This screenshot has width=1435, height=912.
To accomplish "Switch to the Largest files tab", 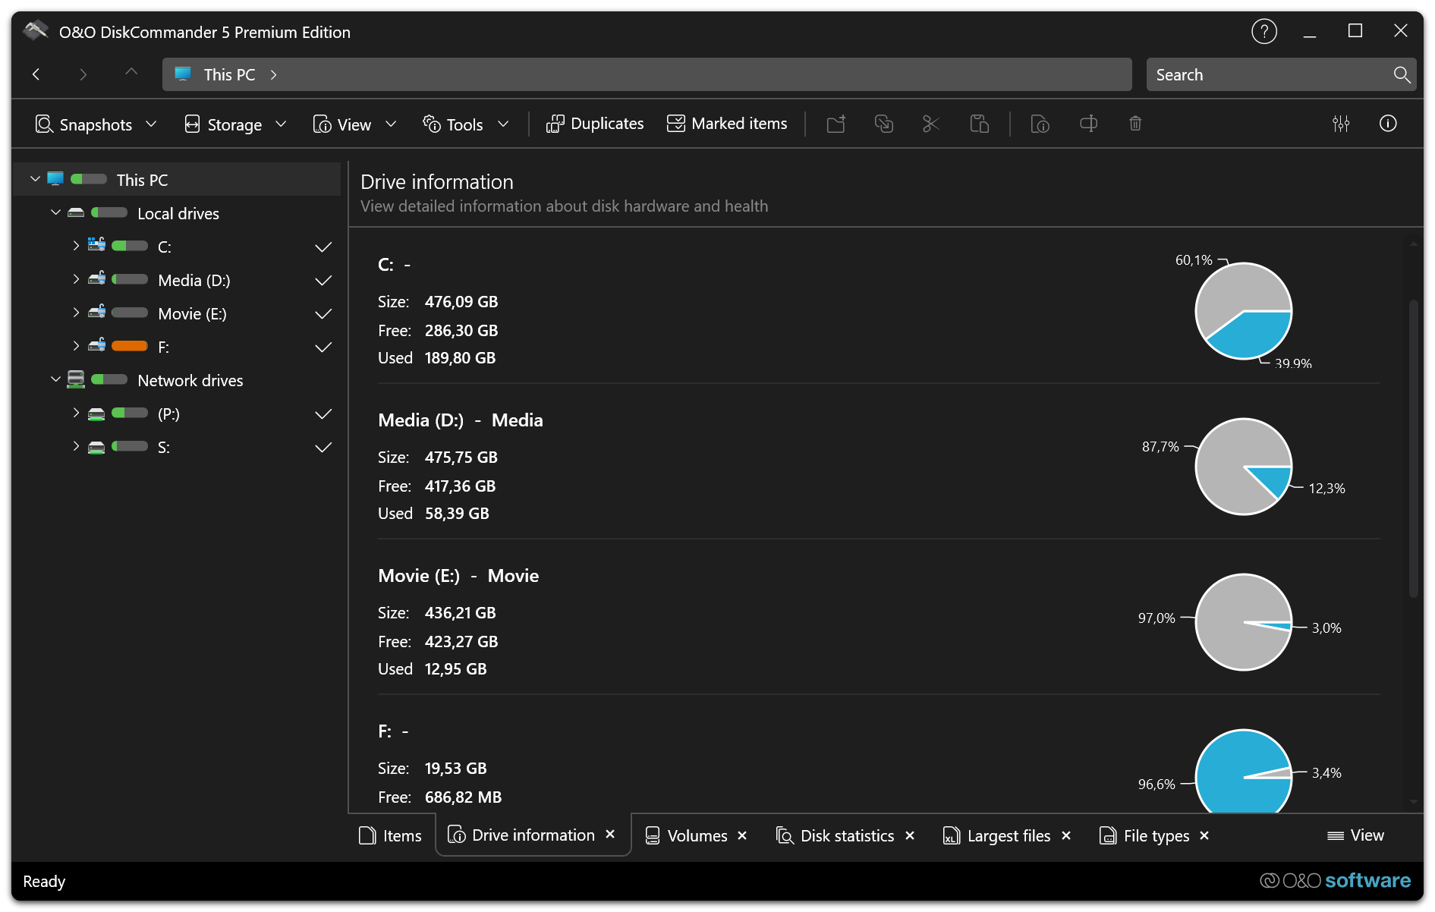I will coord(1008,835).
